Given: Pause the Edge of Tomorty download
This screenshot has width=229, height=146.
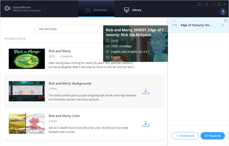Looking at the screenshot, I should (223, 25).
